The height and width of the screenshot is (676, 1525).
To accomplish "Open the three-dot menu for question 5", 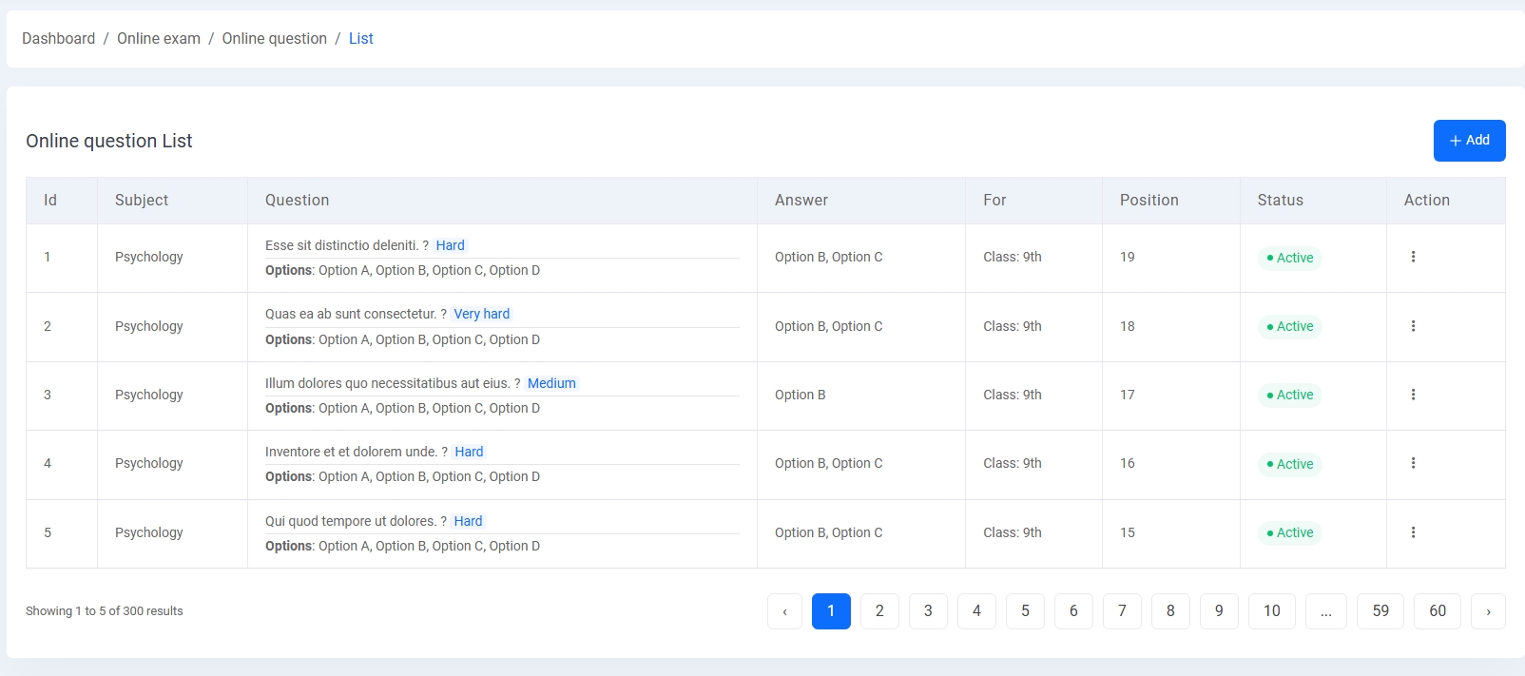I will tap(1413, 532).
